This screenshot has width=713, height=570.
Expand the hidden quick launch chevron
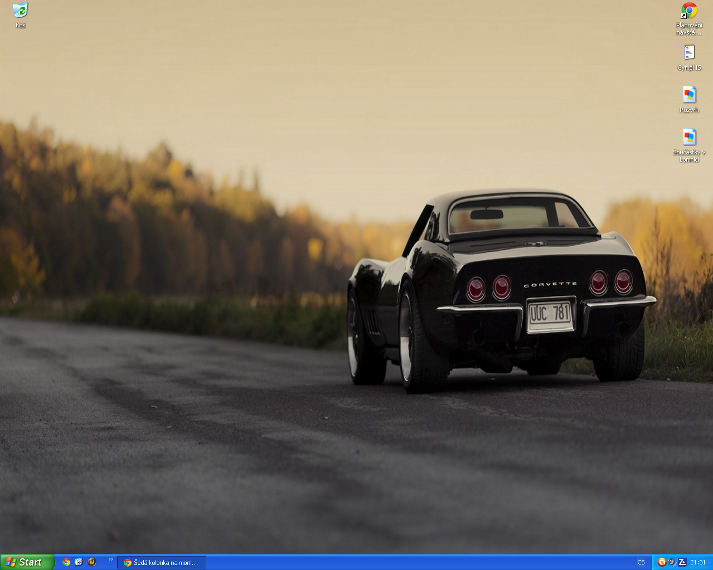(111, 559)
